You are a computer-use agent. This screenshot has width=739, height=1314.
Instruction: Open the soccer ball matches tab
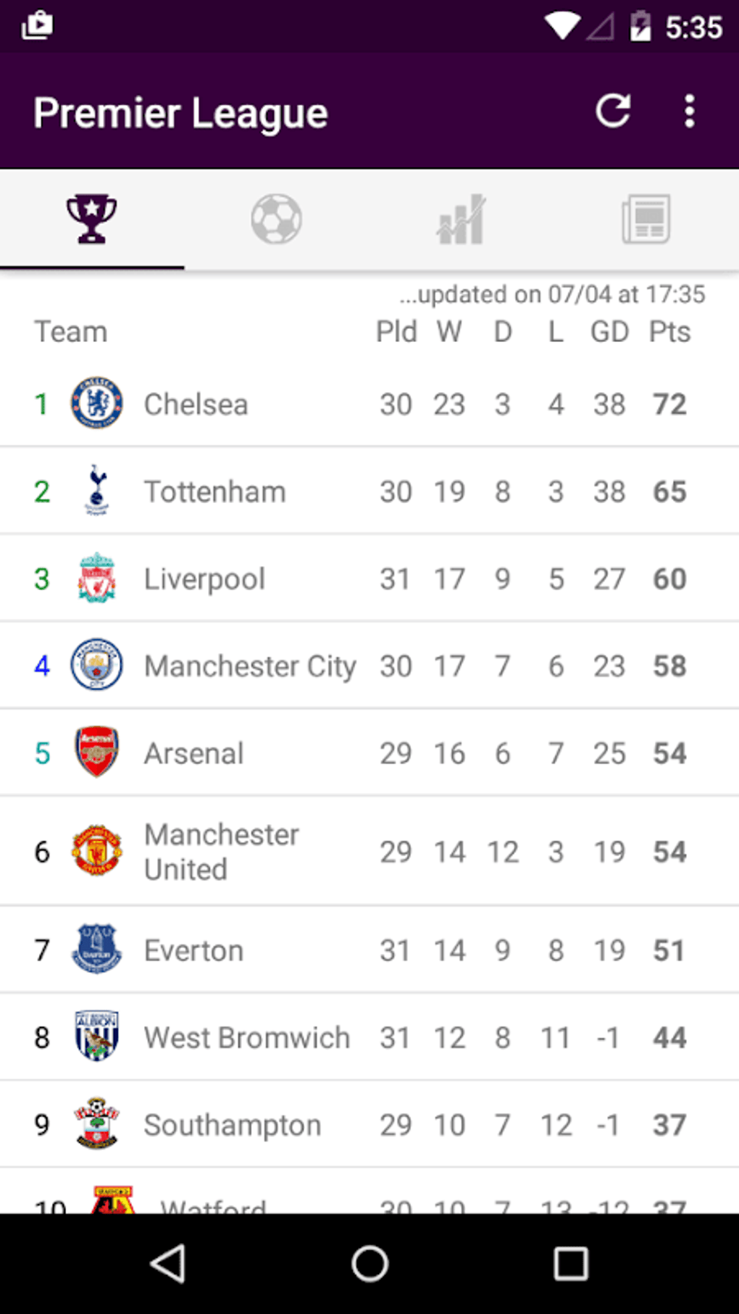tap(276, 218)
